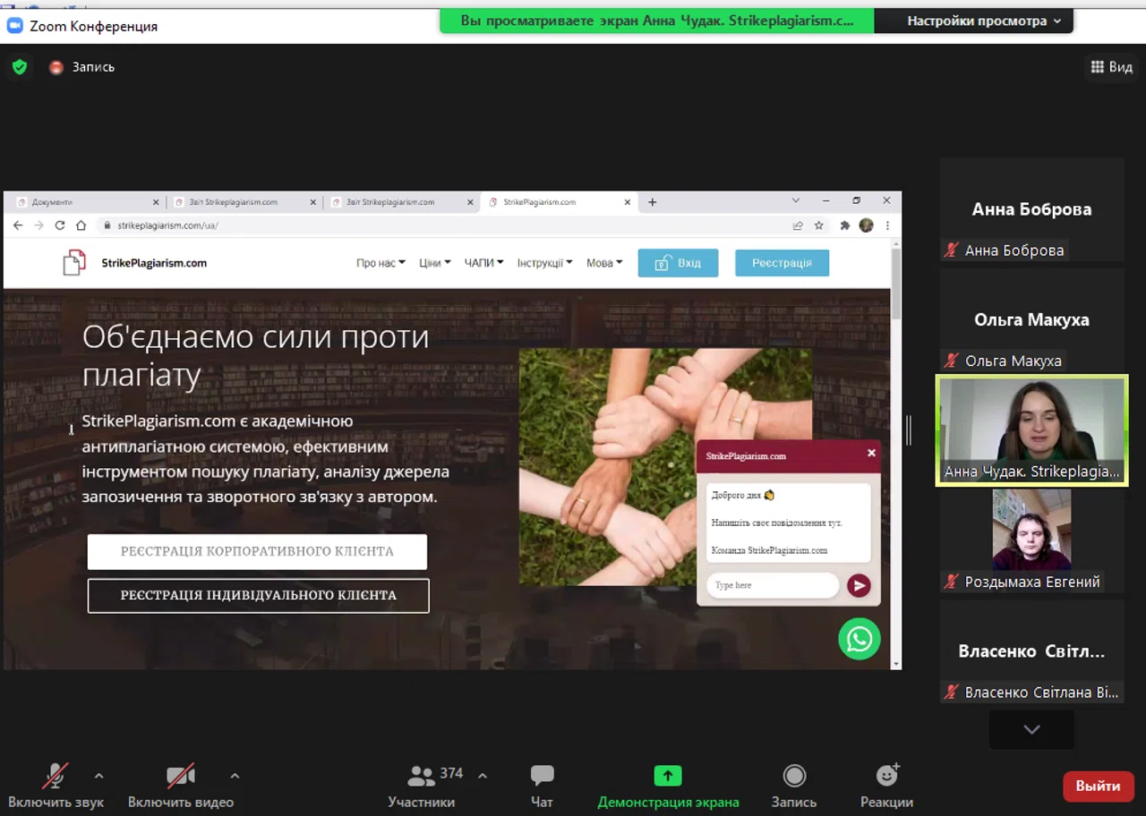Click the hands circle photo
Image resolution: width=1146 pixels, height=816 pixels.
point(665,466)
